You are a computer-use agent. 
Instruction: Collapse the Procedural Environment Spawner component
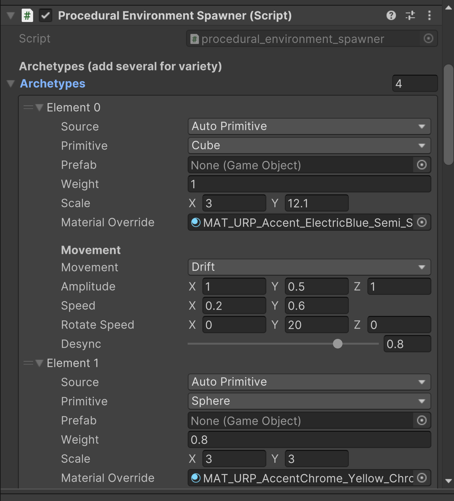11,16
